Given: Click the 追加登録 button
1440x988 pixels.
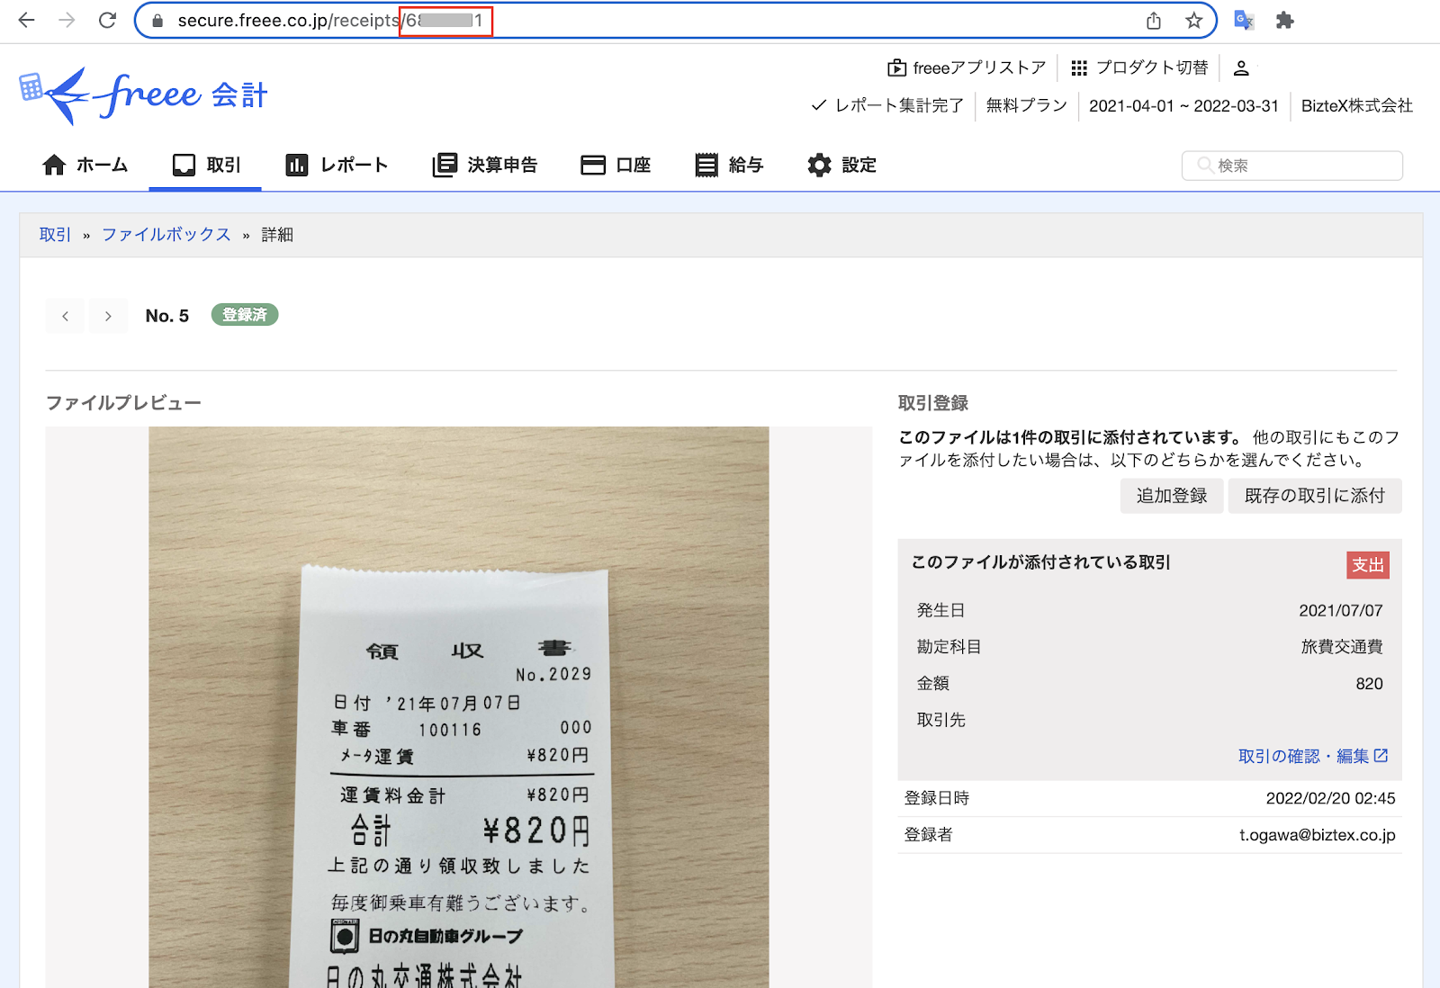Looking at the screenshot, I should point(1172,496).
